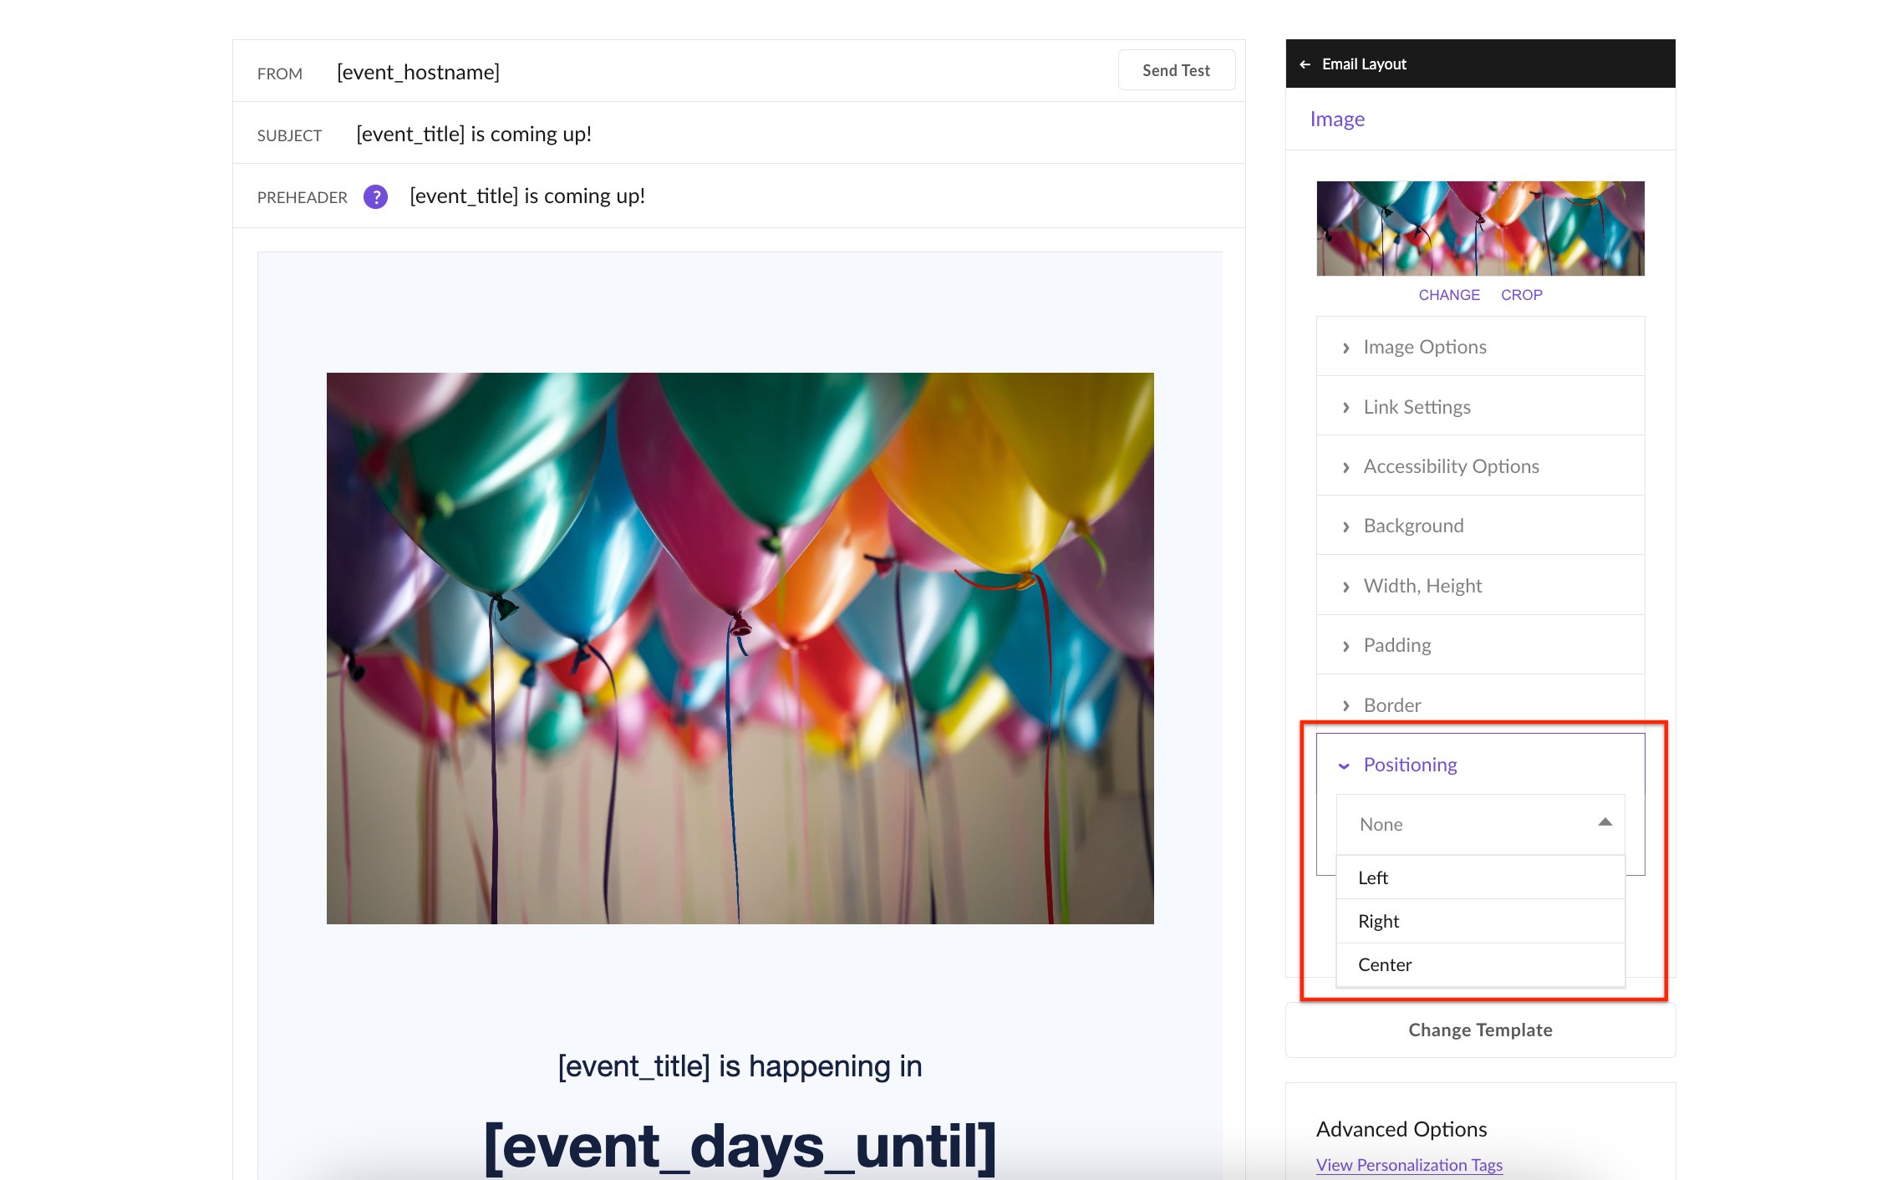Click the preheader help question mark icon
This screenshot has width=1877, height=1180.
(376, 196)
